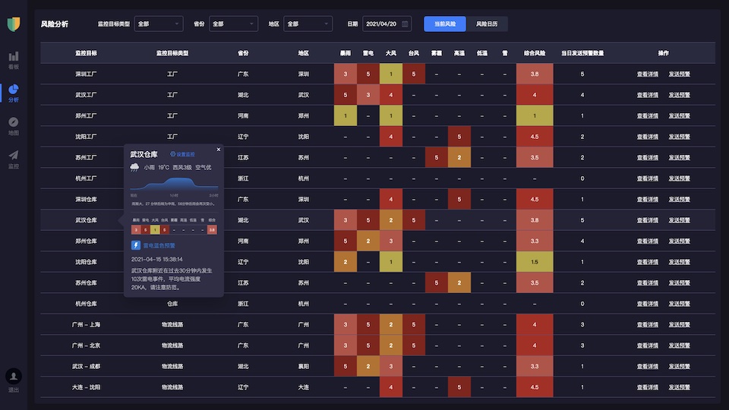The image size is (729, 410).
Task: Click 查看详情 for the 深圳工厂 row
Action: [x=648, y=74]
